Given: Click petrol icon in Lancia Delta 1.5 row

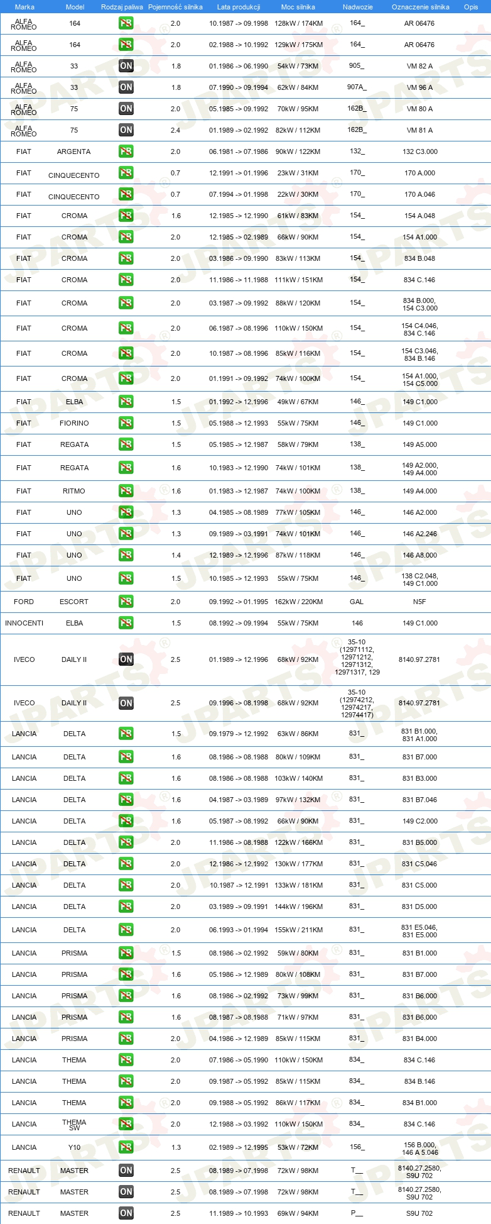Looking at the screenshot, I should pyautogui.click(x=126, y=734).
